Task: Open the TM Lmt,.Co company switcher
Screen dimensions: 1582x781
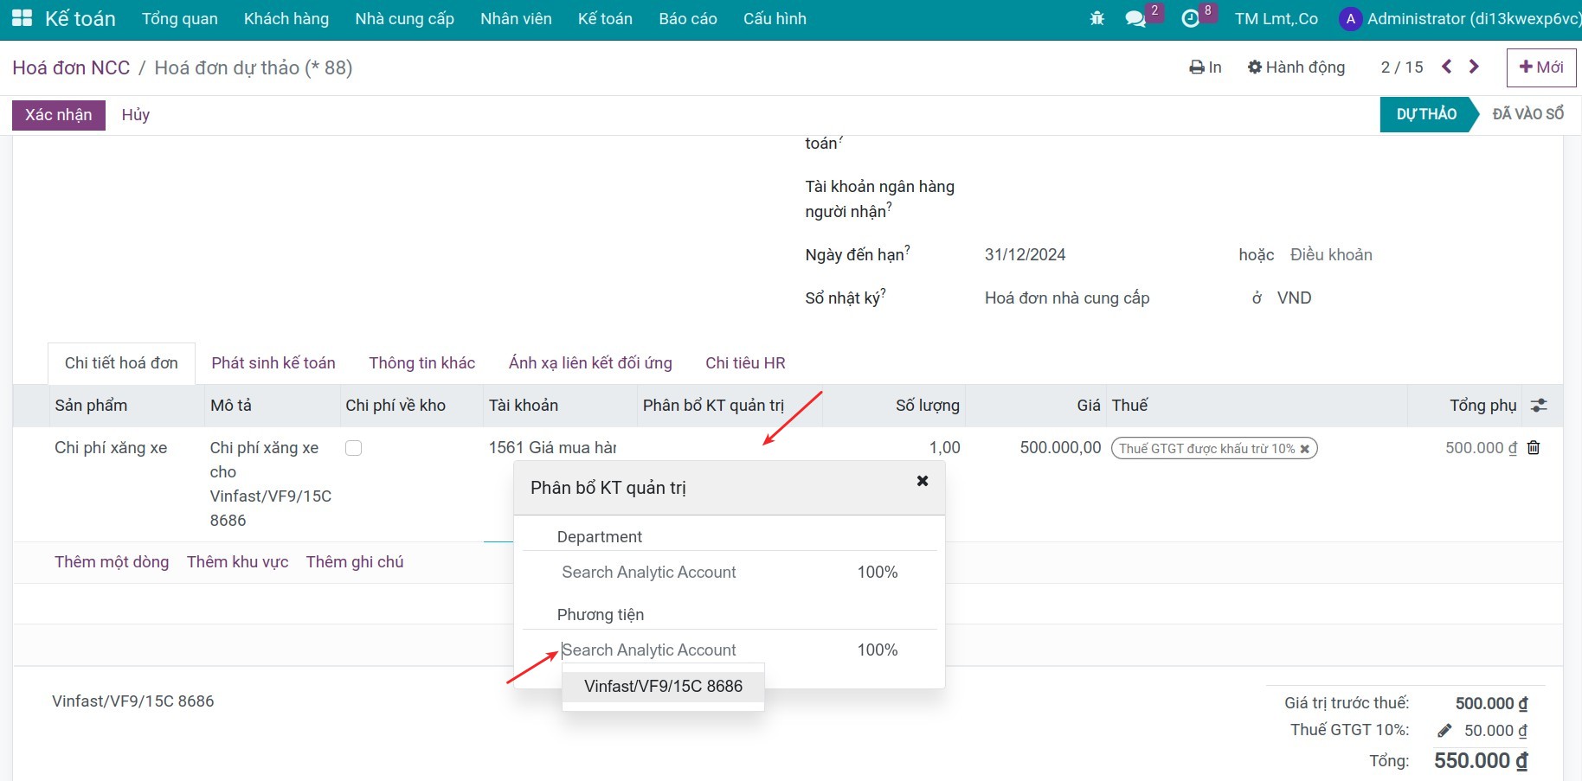Action: point(1276,18)
